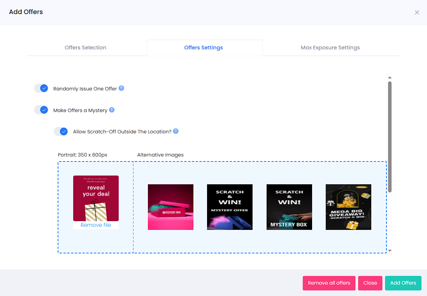Choose Scratch & Win Mystery Box image

pyautogui.click(x=289, y=207)
